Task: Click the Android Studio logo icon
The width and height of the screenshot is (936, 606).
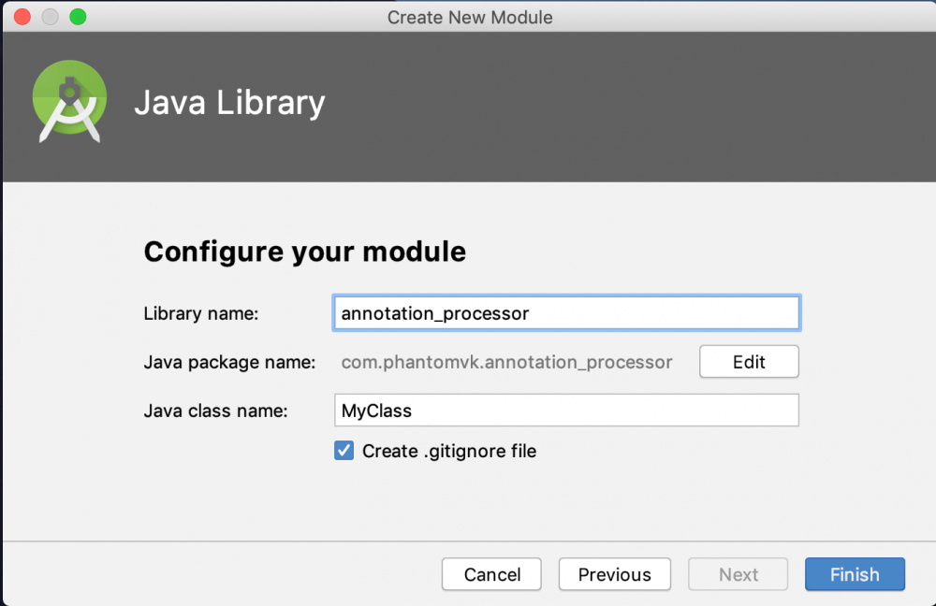Action: 69,102
